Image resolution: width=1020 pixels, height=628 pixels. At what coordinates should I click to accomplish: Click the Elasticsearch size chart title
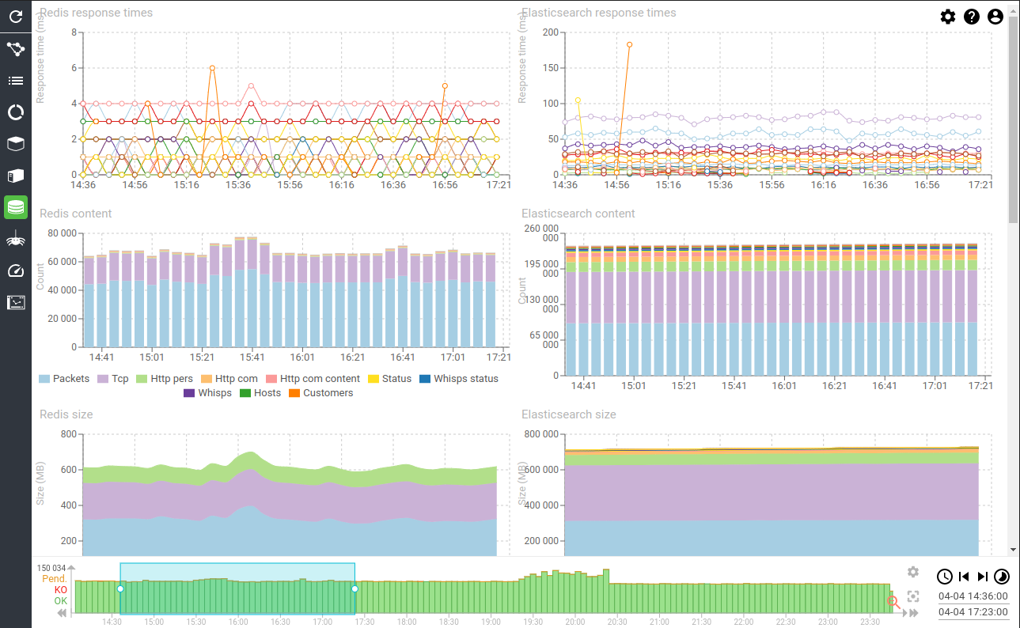coord(569,414)
